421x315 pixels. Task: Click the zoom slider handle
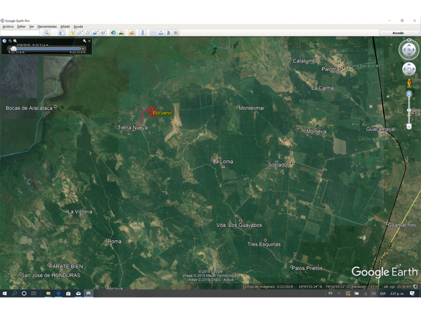(409, 110)
